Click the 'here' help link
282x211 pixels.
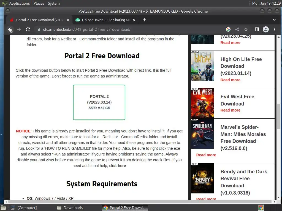point(122,166)
